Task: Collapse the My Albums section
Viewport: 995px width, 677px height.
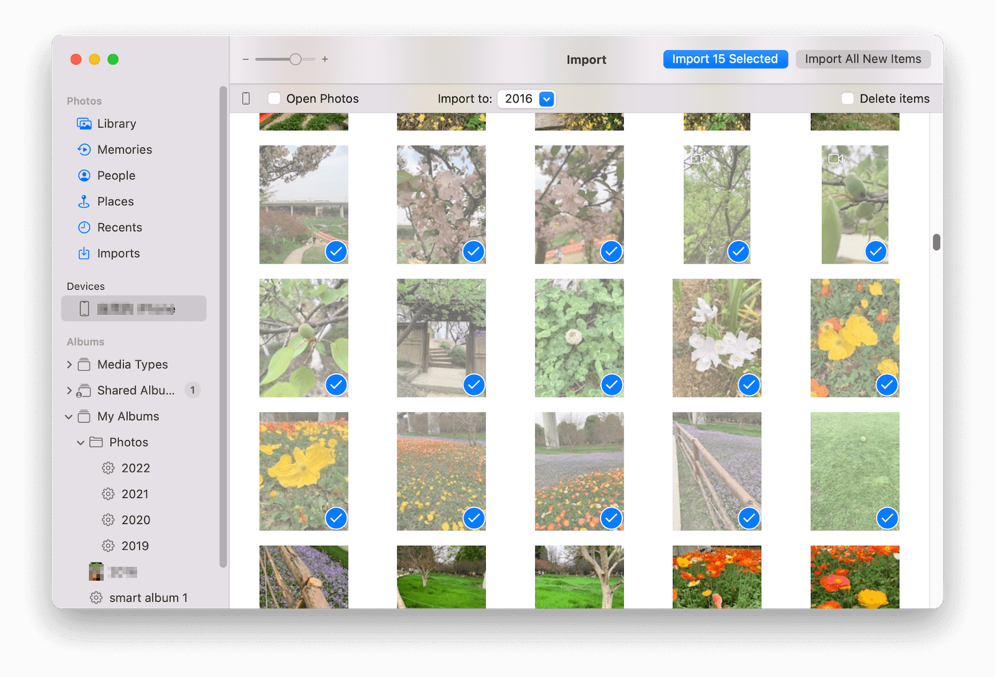Action: [x=68, y=417]
